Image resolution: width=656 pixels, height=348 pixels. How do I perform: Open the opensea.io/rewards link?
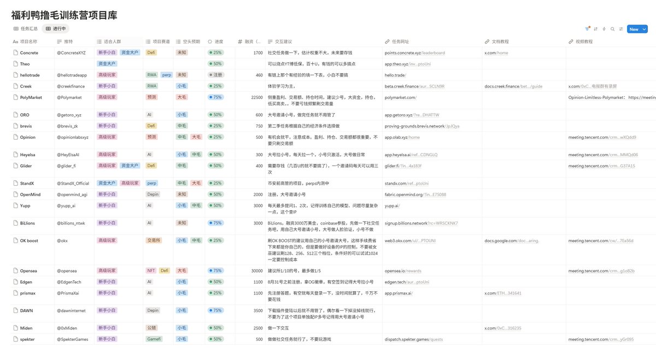[x=403, y=271]
